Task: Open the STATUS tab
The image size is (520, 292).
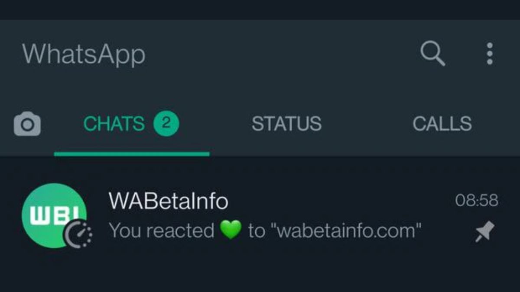Action: coord(286,124)
